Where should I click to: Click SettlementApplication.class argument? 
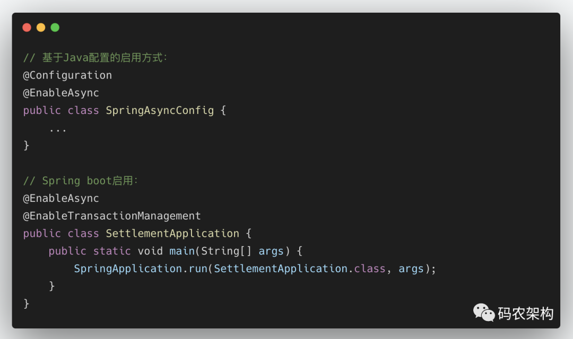(300, 269)
